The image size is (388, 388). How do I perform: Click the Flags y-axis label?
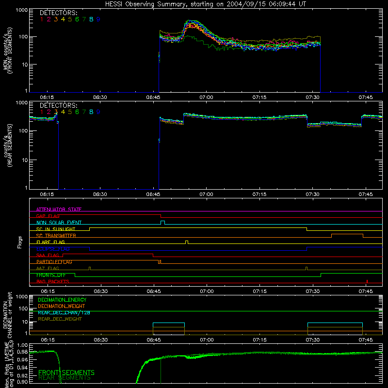[20, 242]
